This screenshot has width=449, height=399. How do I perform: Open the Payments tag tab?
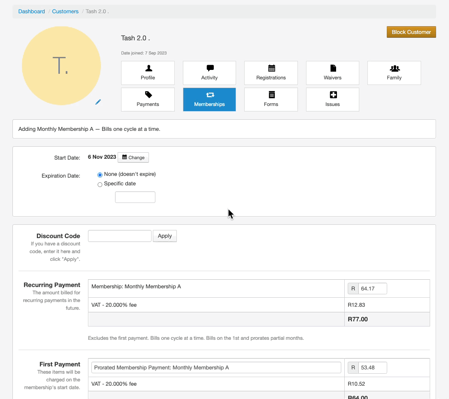point(148,100)
